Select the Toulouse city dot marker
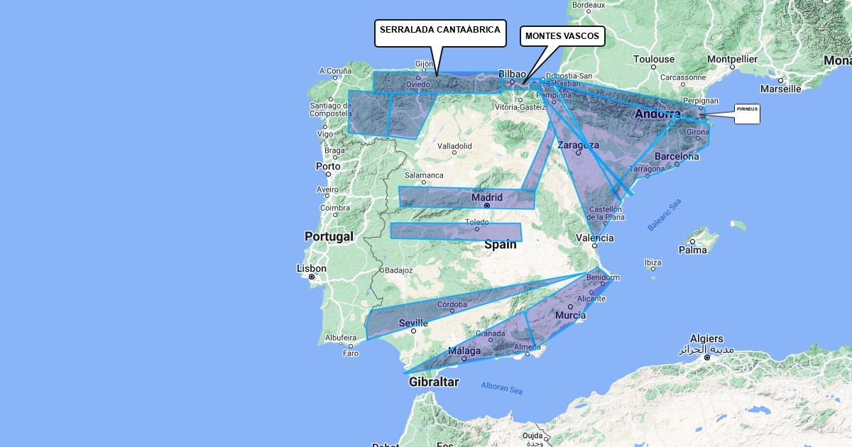852x447 pixels. point(654,67)
